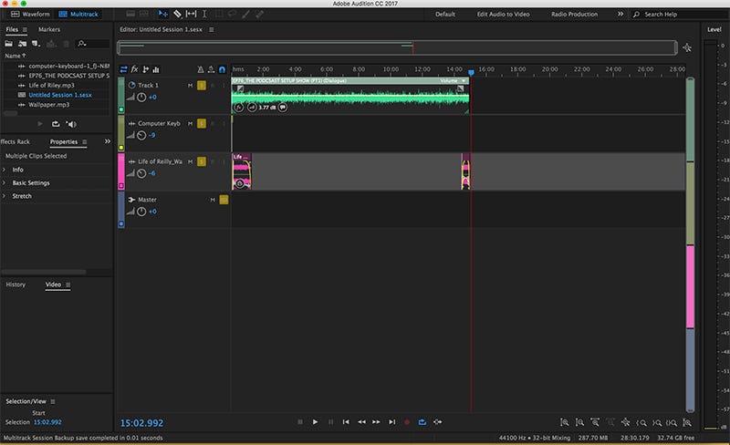Mute Track 1

coord(190,85)
